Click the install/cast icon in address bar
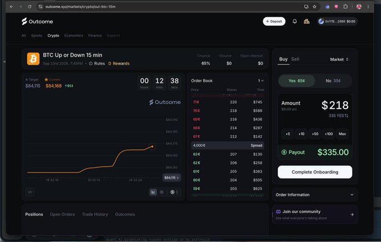Viewport: 381px width, 242px height. [306, 7]
